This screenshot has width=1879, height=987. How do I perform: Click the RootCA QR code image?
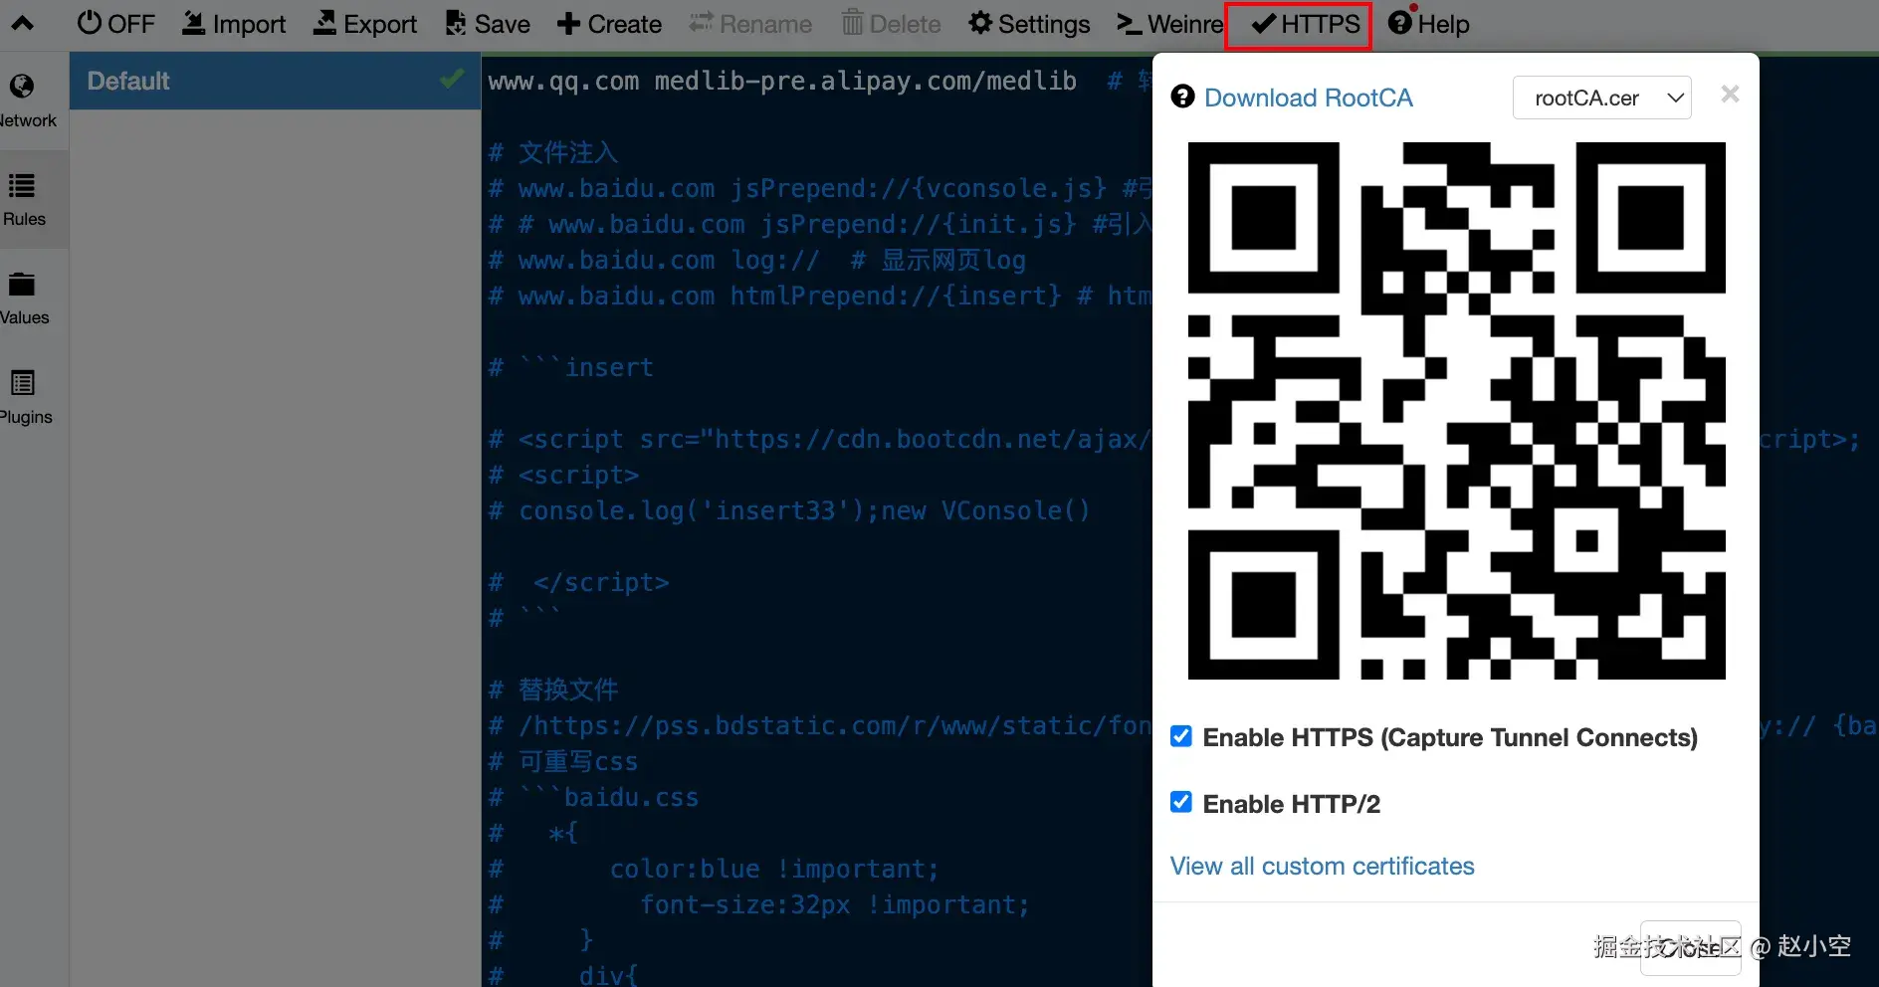(x=1456, y=411)
